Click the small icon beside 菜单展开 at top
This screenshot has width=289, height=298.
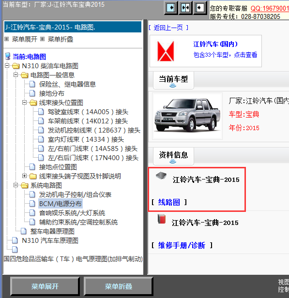pyautogui.click(x=7, y=39)
